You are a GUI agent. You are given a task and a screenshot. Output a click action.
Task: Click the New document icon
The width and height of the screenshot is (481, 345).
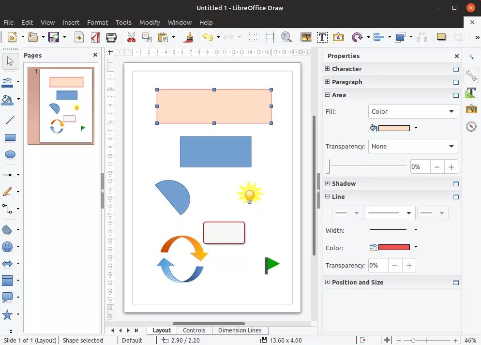pos(12,37)
